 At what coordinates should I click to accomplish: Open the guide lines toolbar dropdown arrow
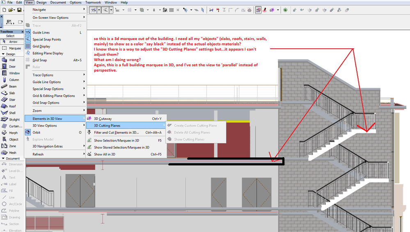coord(99,10)
